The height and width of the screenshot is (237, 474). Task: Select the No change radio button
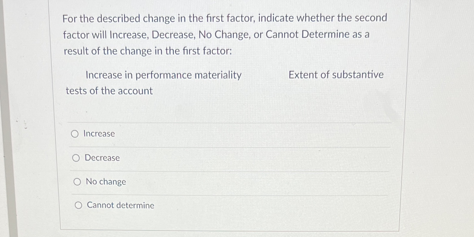(x=77, y=182)
